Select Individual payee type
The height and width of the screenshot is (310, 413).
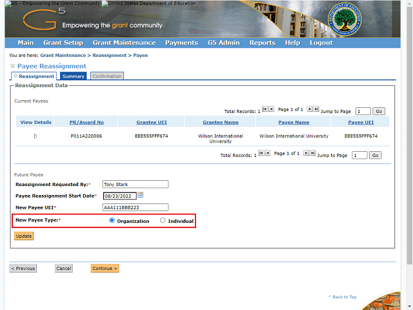163,220
